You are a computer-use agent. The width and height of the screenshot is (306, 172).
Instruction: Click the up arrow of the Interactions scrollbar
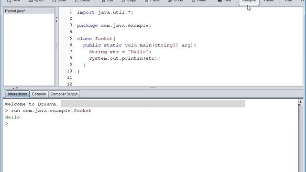pyautogui.click(x=300, y=102)
